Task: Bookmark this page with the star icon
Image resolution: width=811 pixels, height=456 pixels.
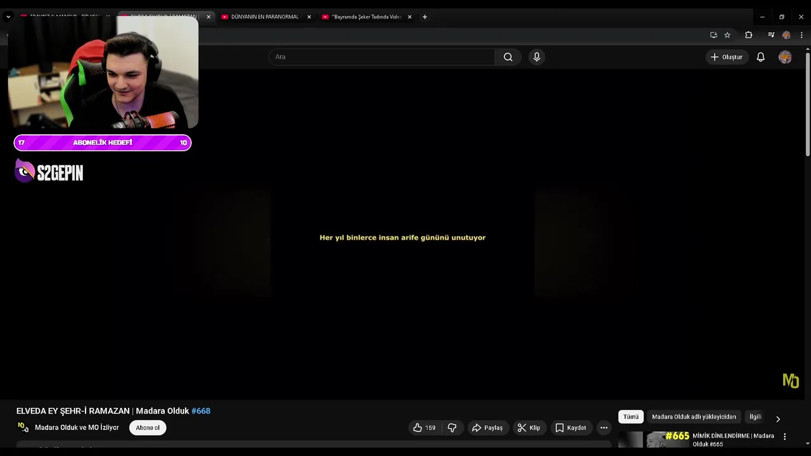Action: [x=727, y=35]
